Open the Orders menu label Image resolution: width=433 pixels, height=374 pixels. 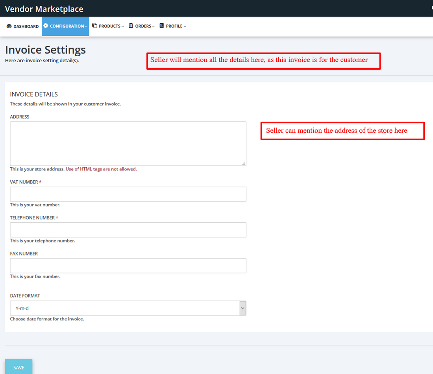[x=143, y=26]
